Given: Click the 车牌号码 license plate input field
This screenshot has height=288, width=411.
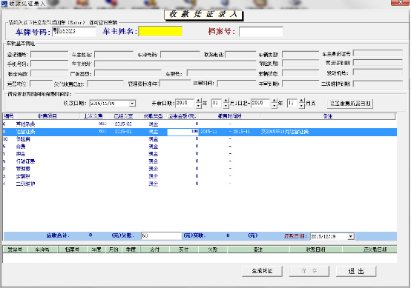Looking at the screenshot, I should 74,31.
